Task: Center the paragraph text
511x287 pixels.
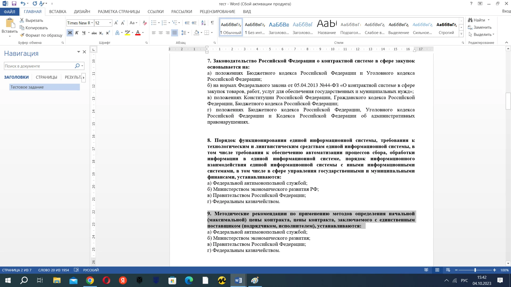Action: pos(161,33)
